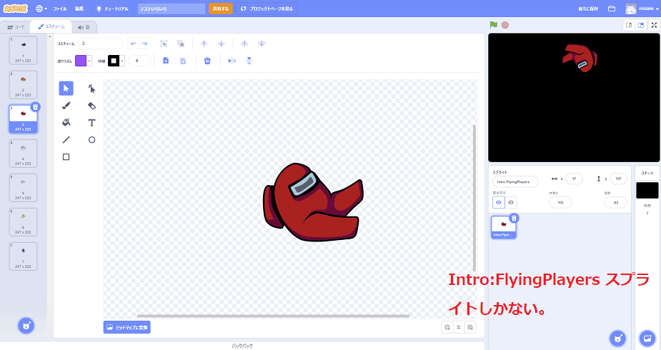Viewport: 661px width, 350px height.
Task: Delete selection with trash icon
Action: 207,61
